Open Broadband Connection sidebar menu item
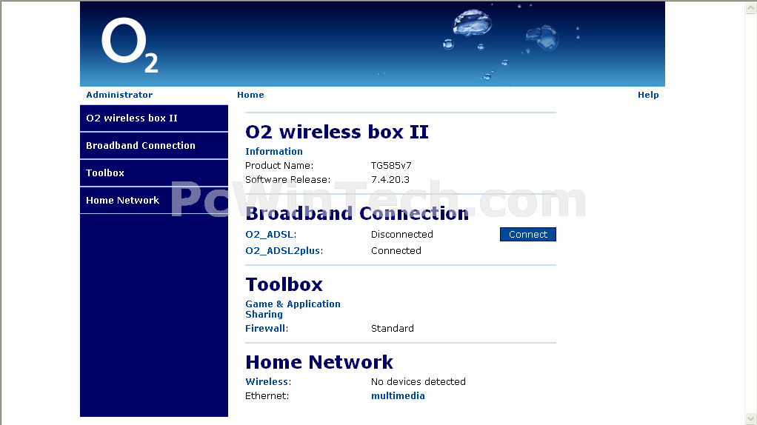 coord(154,146)
